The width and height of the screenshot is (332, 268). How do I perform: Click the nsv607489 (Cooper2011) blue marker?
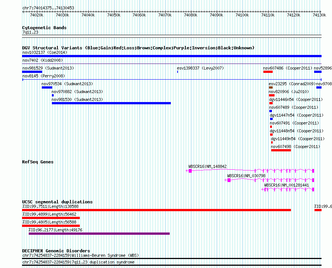click(270, 111)
